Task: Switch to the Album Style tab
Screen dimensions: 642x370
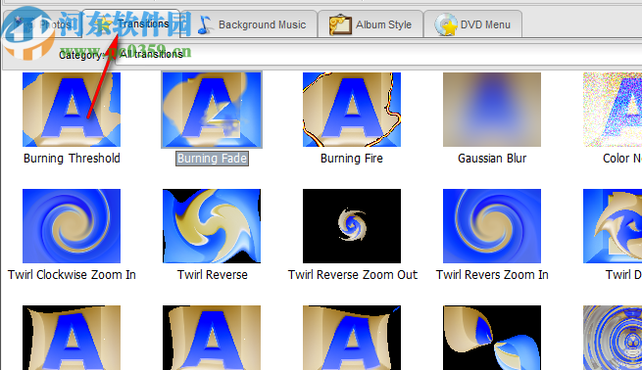Action: coord(370,24)
